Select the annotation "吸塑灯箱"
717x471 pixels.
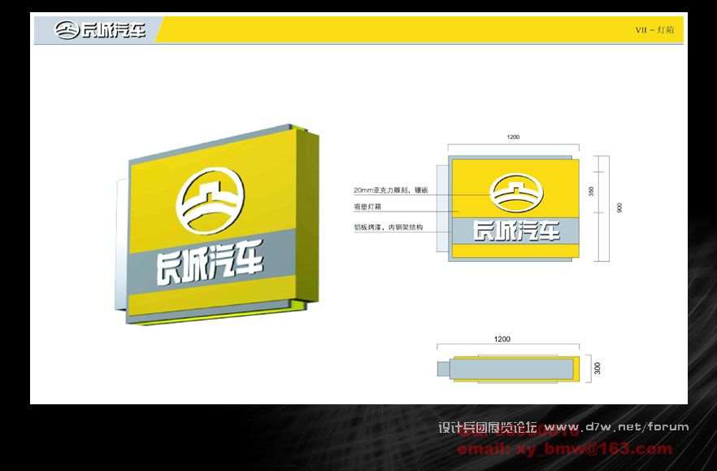(x=367, y=207)
